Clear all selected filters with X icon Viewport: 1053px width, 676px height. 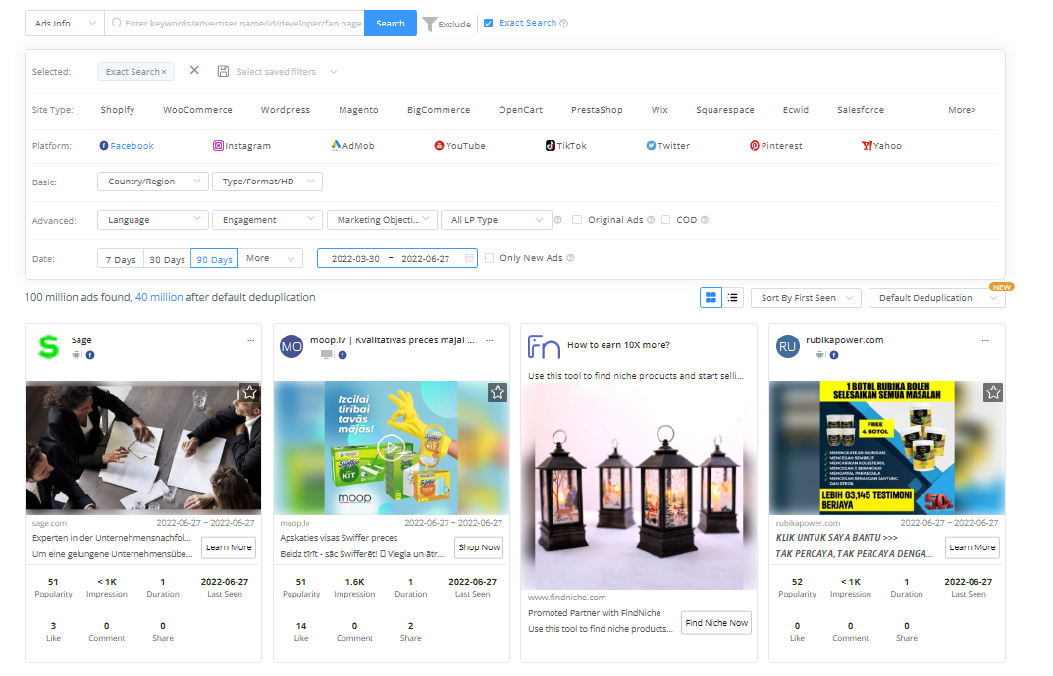pyautogui.click(x=194, y=71)
